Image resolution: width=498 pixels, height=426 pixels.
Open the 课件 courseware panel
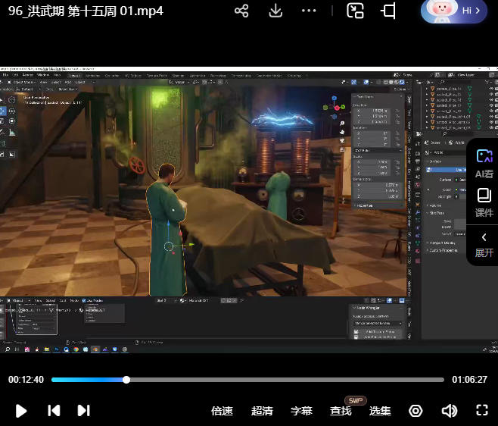(x=484, y=202)
